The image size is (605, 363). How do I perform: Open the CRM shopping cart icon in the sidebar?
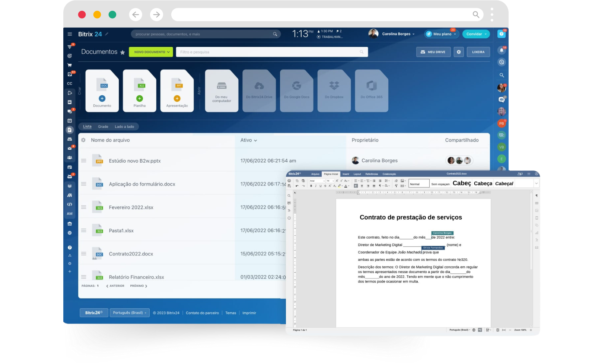[70, 65]
